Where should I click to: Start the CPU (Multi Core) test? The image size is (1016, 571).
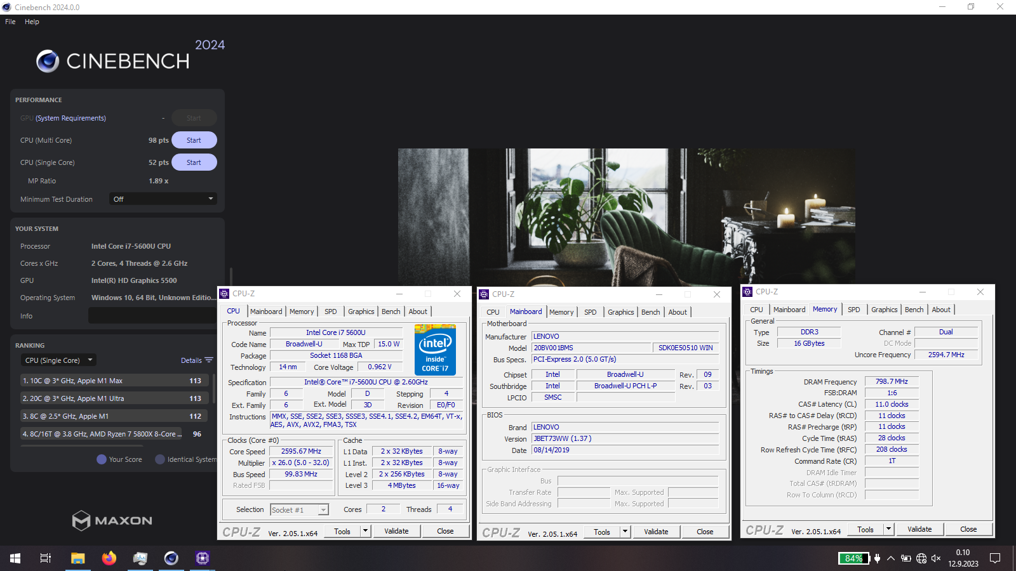pyautogui.click(x=194, y=140)
